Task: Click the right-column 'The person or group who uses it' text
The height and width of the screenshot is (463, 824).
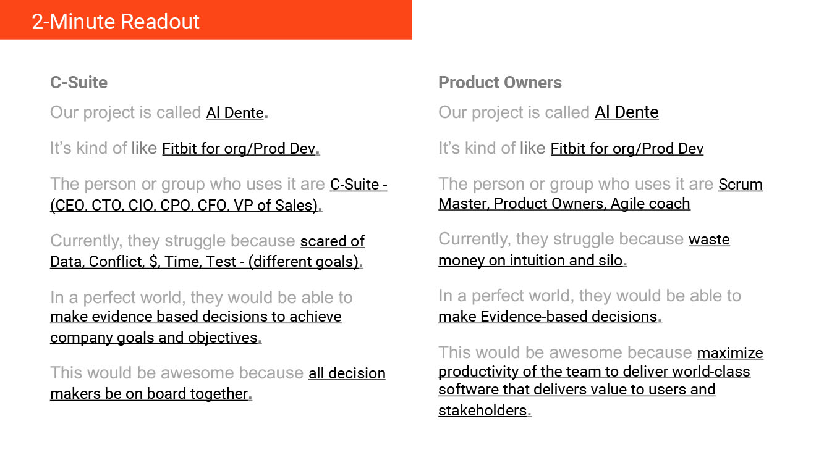Action: click(576, 184)
